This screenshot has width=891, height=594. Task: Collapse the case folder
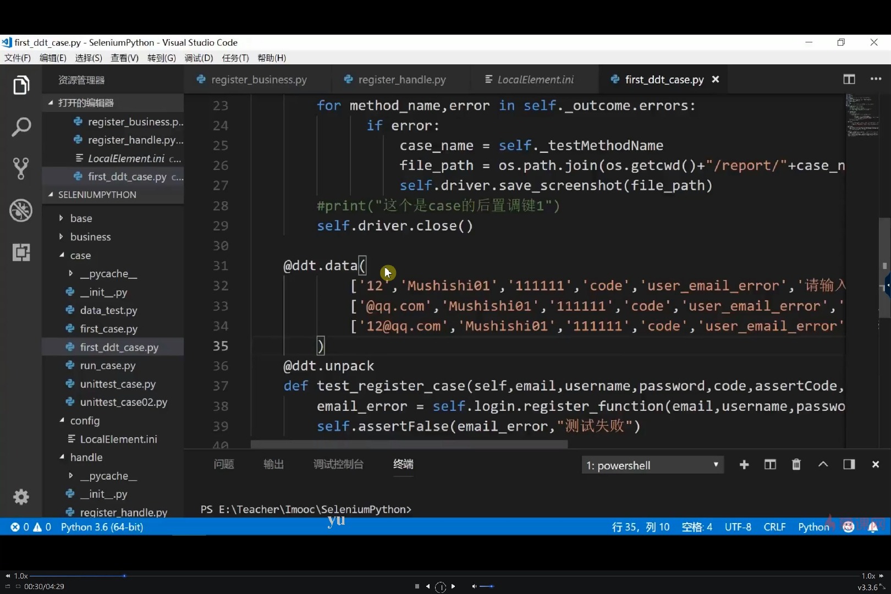click(x=61, y=255)
